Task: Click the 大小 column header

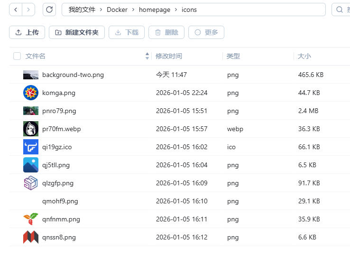Action: (x=304, y=56)
